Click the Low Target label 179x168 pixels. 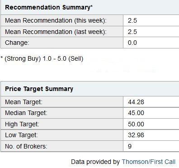pyautogui.click(x=21, y=135)
